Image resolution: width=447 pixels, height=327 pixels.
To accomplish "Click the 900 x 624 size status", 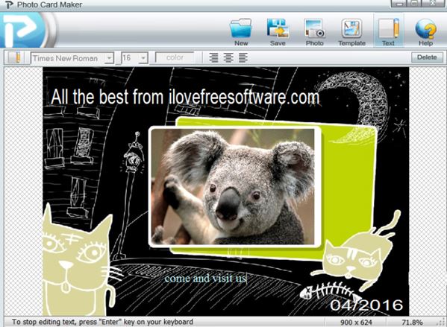I will point(356,323).
